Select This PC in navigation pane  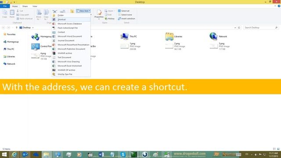[x=9, y=49]
